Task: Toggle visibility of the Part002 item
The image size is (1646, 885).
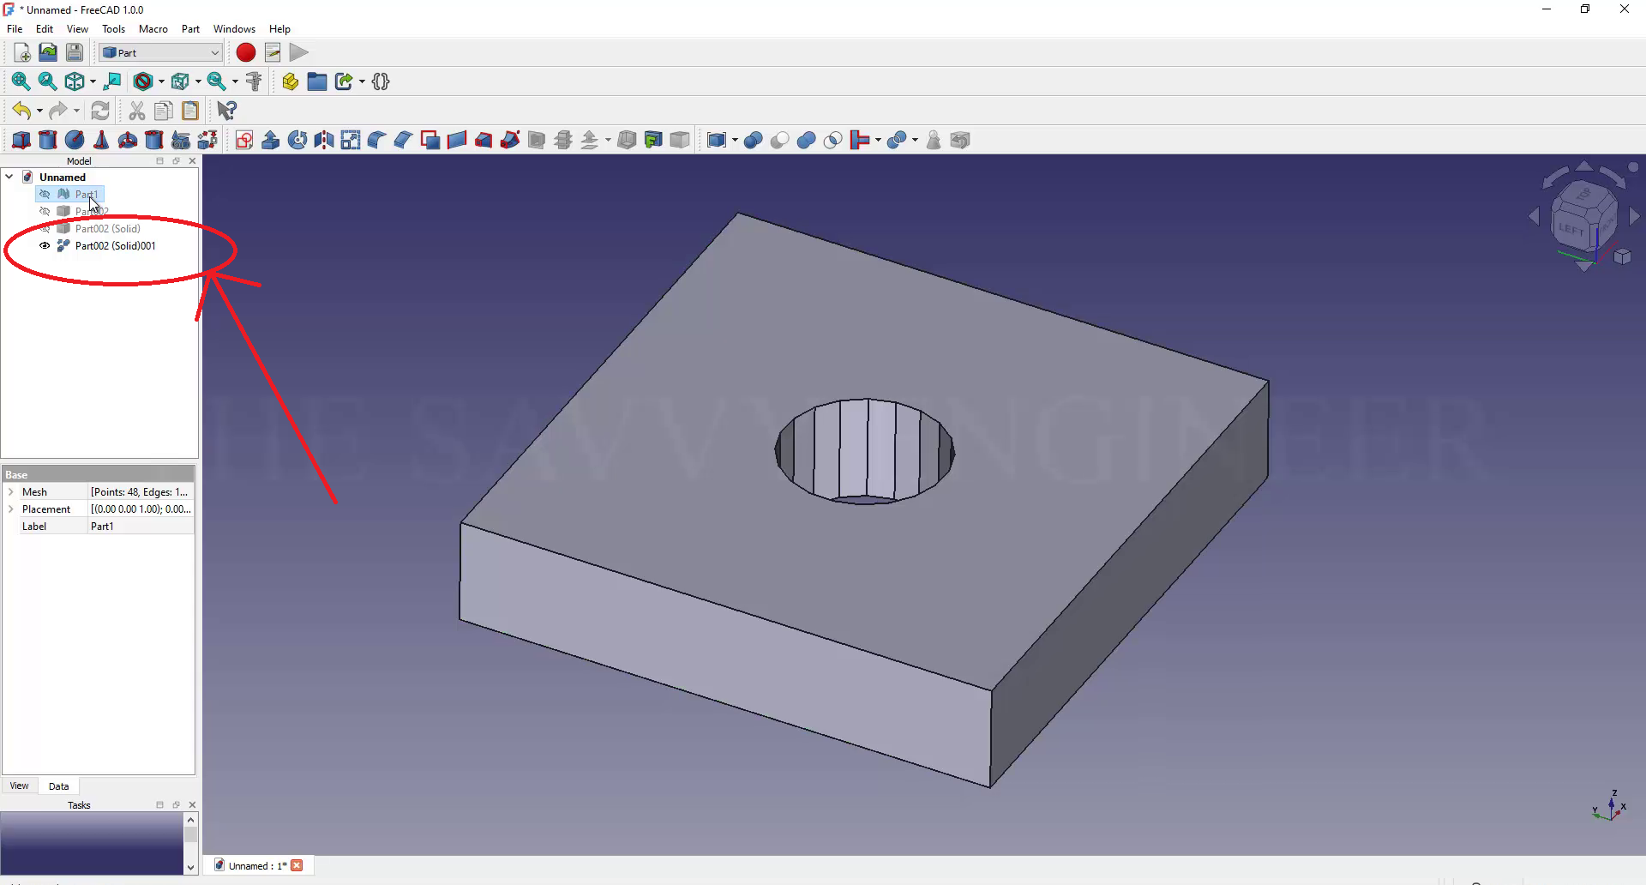Action: click(x=45, y=212)
